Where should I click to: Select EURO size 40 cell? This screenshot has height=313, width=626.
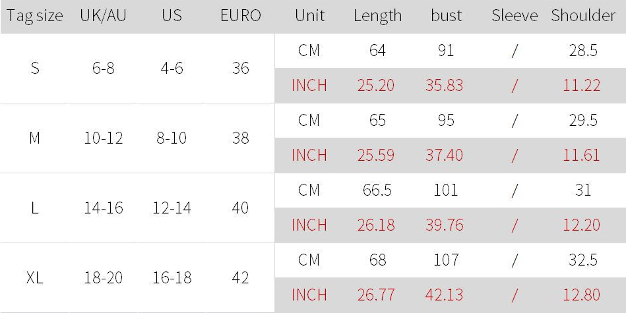pos(240,208)
